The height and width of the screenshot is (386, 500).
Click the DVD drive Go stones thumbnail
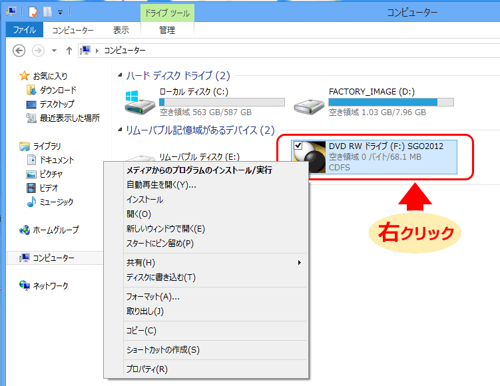coord(310,157)
